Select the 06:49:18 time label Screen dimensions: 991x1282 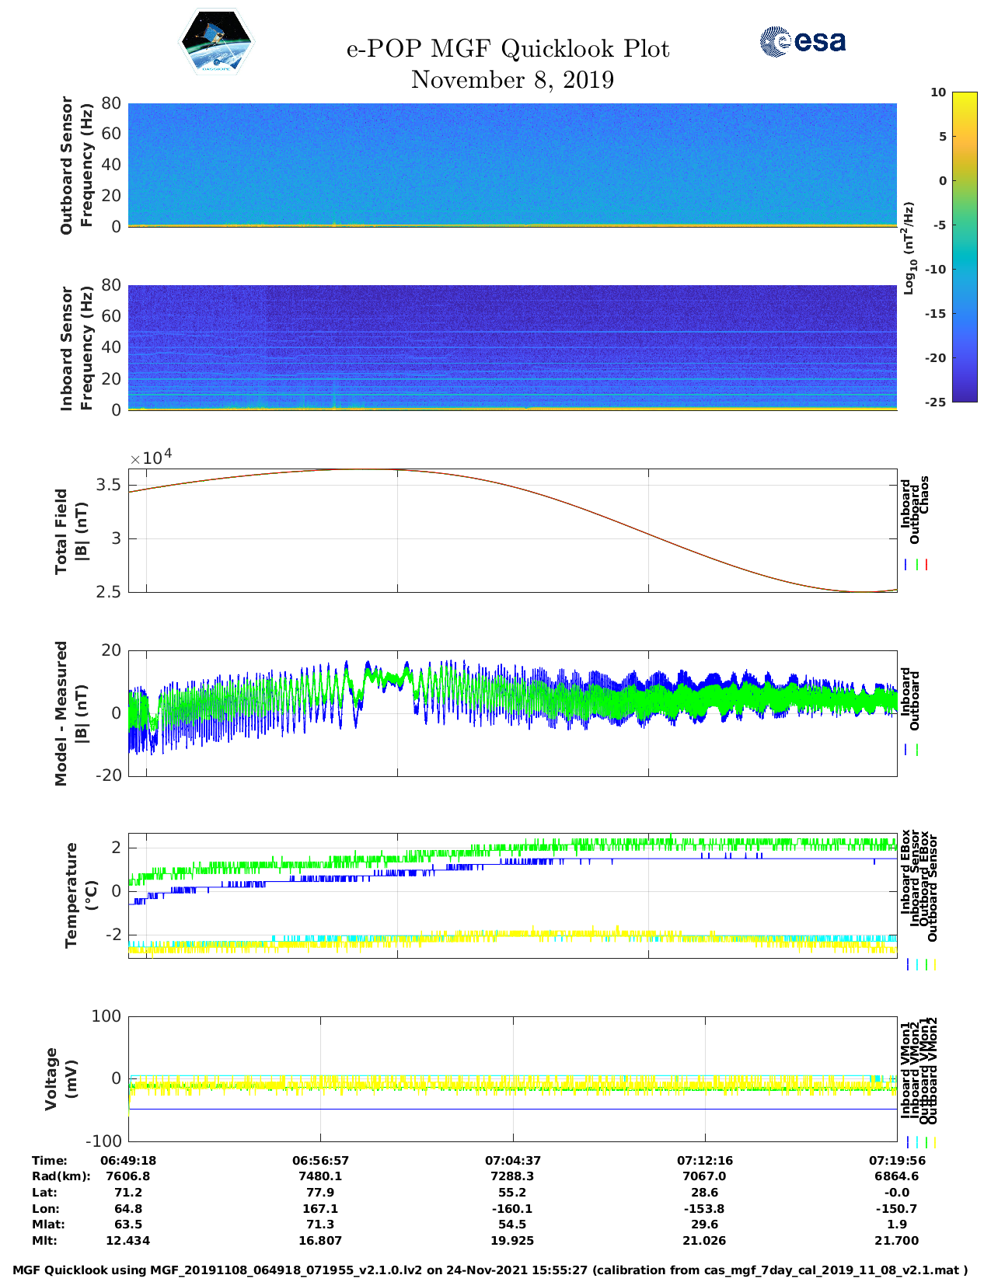click(128, 1160)
